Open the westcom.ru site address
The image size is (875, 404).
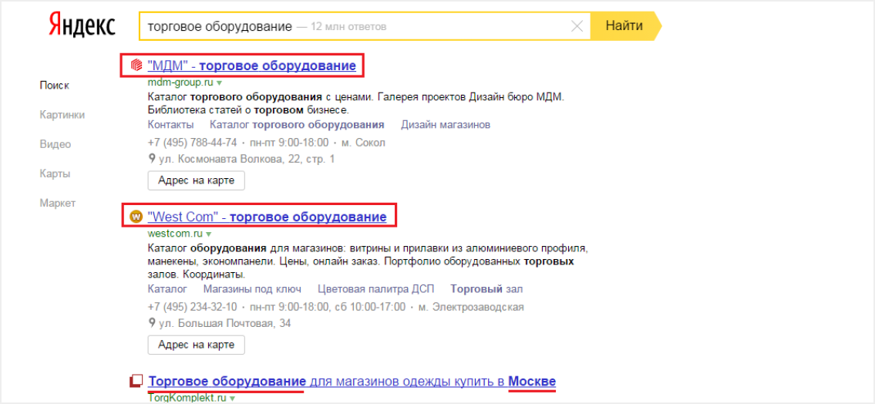click(x=175, y=234)
